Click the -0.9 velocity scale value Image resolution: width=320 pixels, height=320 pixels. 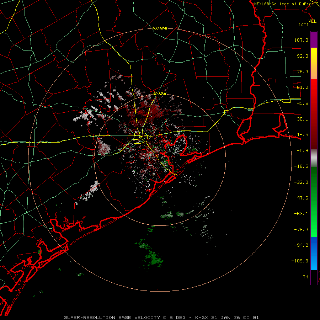coord(303,151)
